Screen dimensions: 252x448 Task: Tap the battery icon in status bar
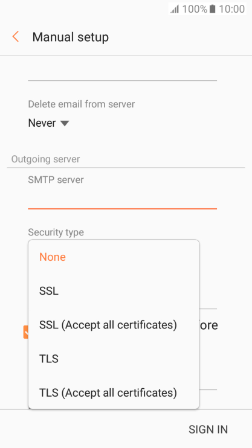(x=212, y=9)
